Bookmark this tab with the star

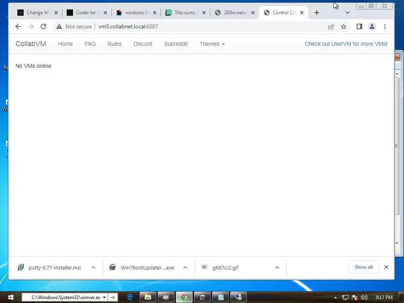tap(344, 26)
